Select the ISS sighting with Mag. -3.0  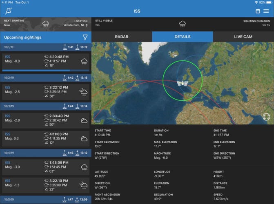(x=46, y=167)
